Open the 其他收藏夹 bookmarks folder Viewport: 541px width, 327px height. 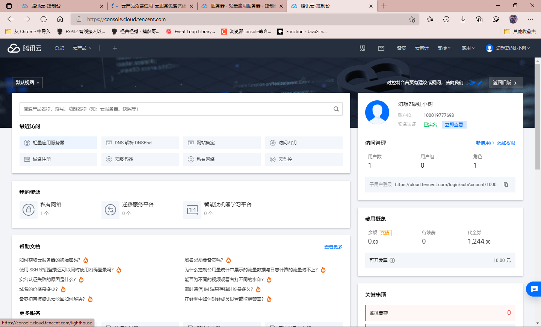[x=520, y=32]
